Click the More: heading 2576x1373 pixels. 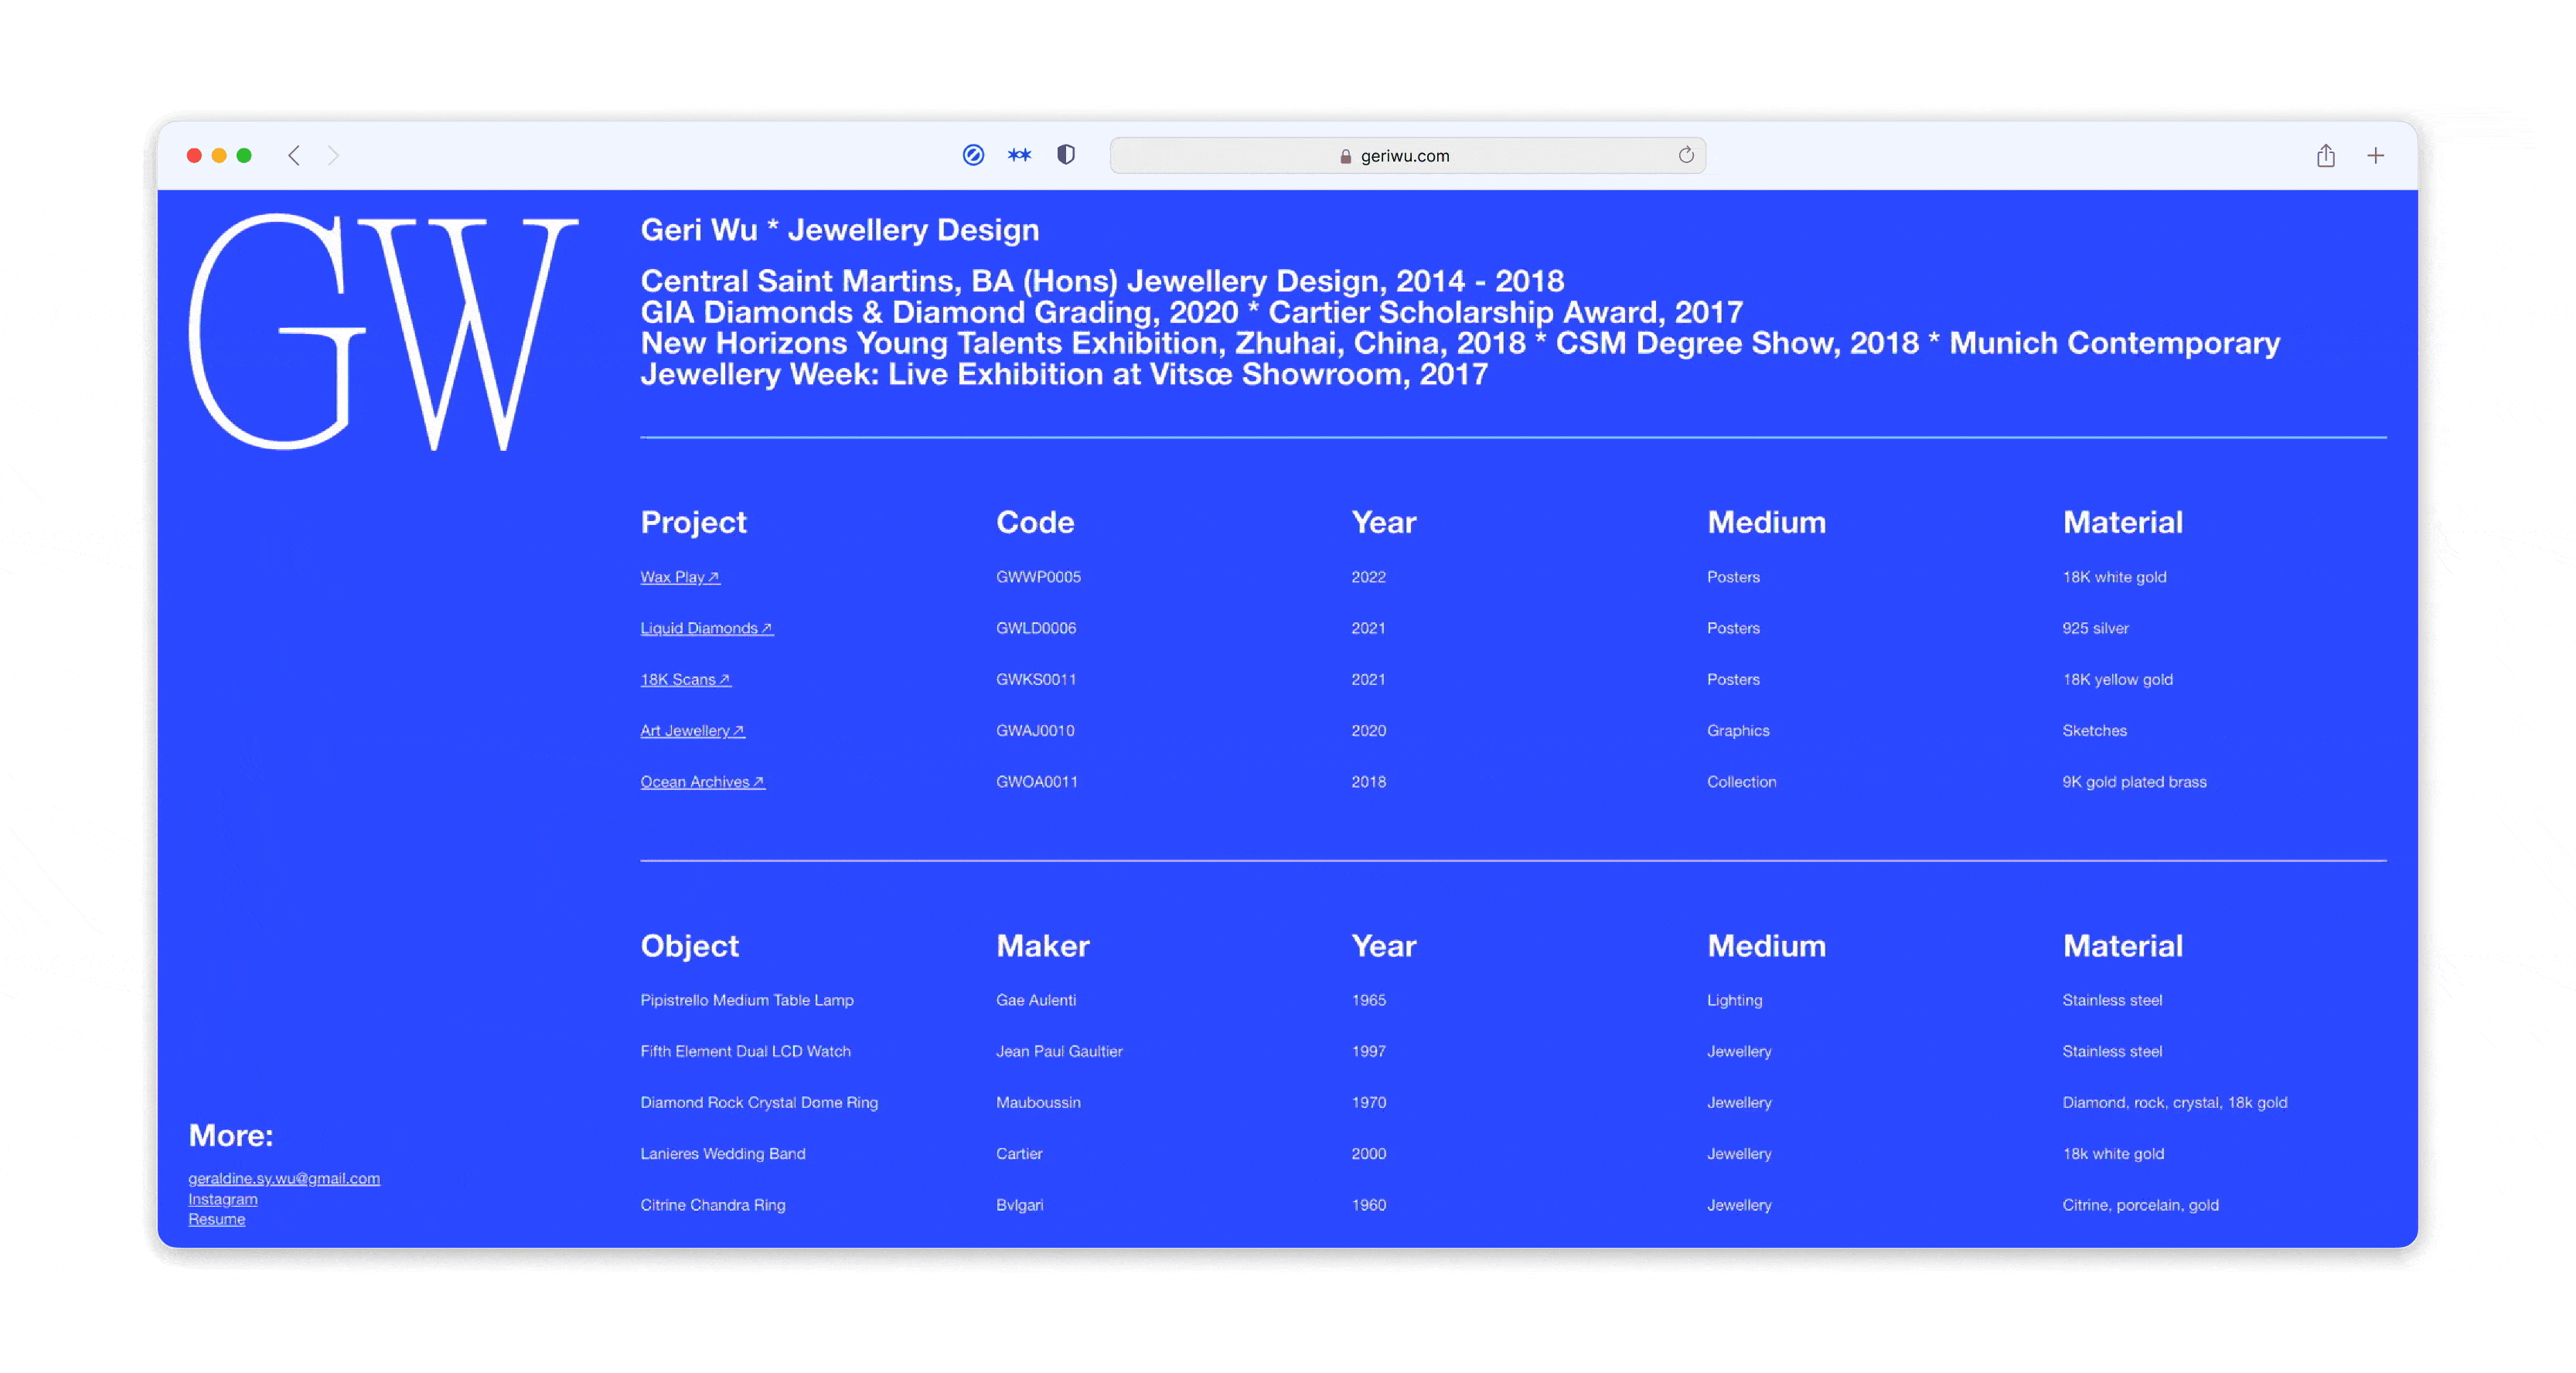[x=231, y=1136]
